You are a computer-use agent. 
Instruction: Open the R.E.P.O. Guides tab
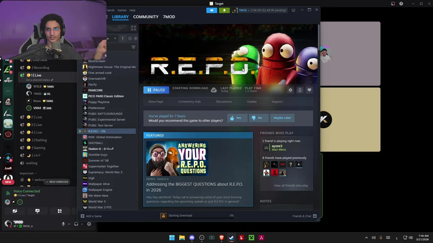tap(252, 102)
